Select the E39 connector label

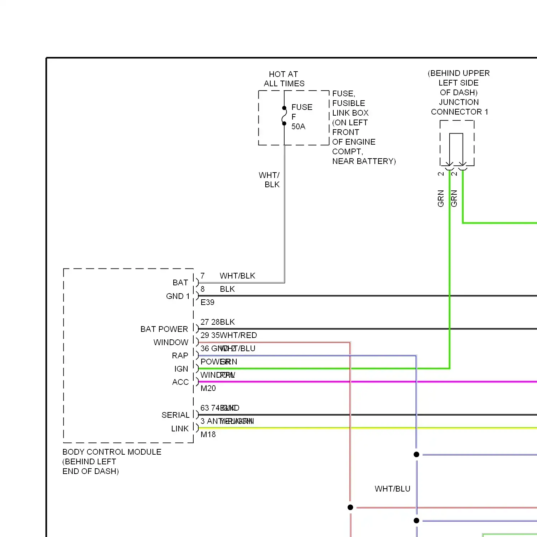207,302
